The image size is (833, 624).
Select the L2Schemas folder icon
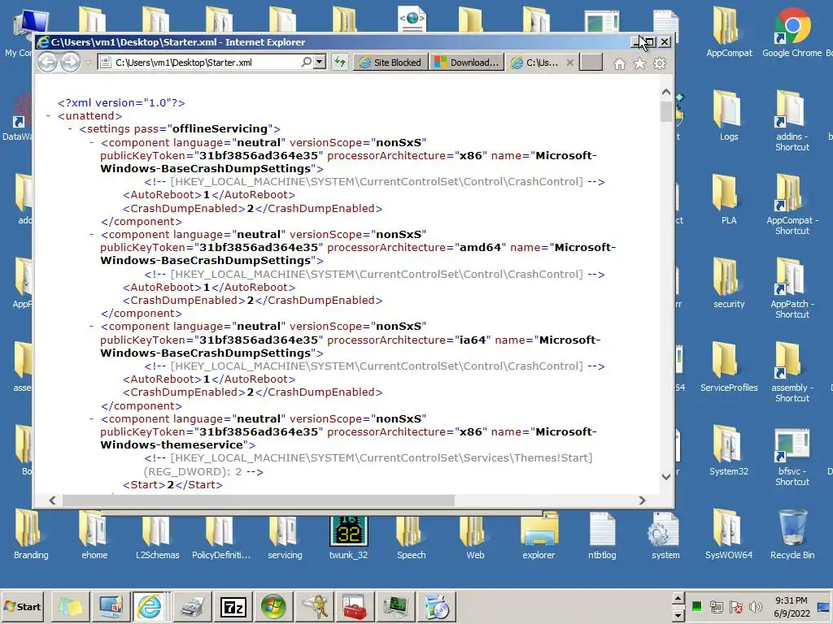[x=157, y=535]
